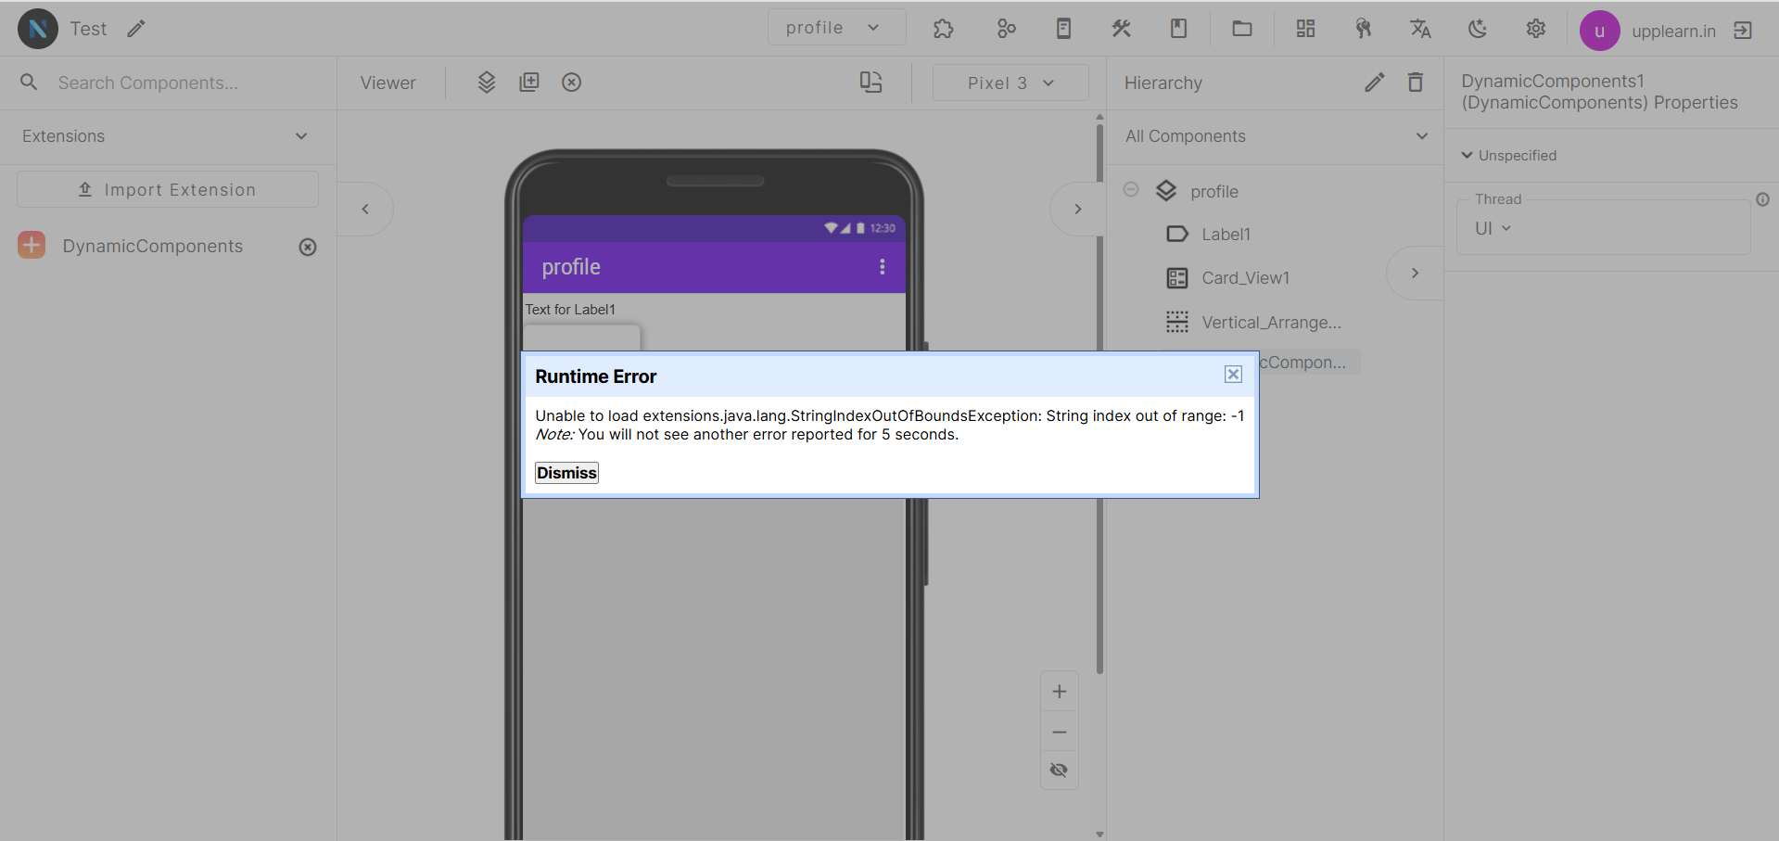Click the Test project name
Screen dimensions: 1779x841
88,29
